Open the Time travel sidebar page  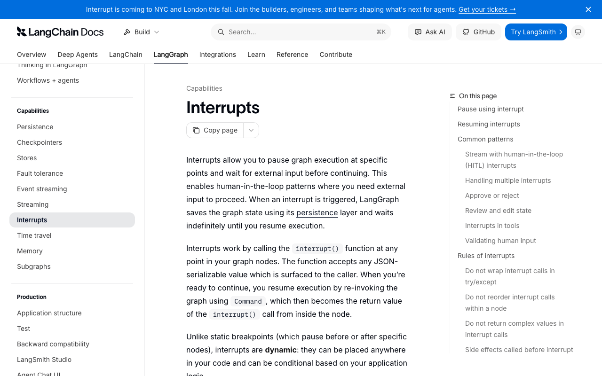tap(72, 235)
